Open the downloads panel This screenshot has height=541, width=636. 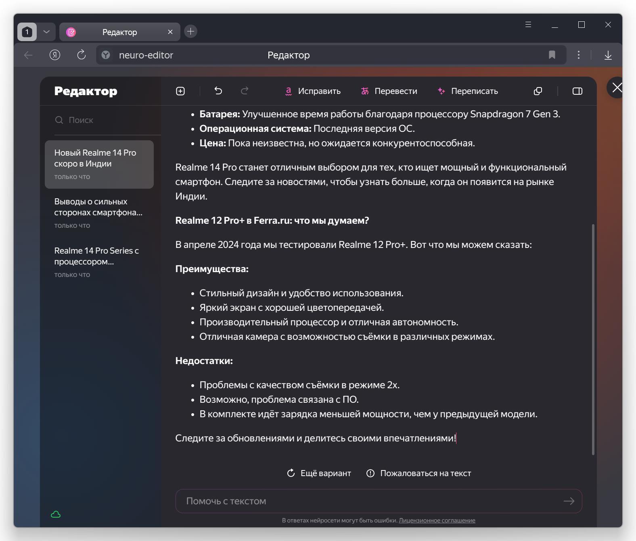coord(608,55)
